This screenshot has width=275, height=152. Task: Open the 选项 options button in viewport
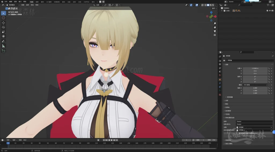214,8
